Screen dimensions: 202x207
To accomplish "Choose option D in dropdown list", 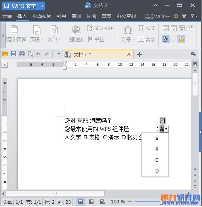I will [x=155, y=171].
